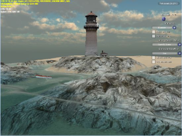Viewport: 182px width, 136px height.
Task: Click the 'FPS: 19.44' readout
Action: click(6, 9)
